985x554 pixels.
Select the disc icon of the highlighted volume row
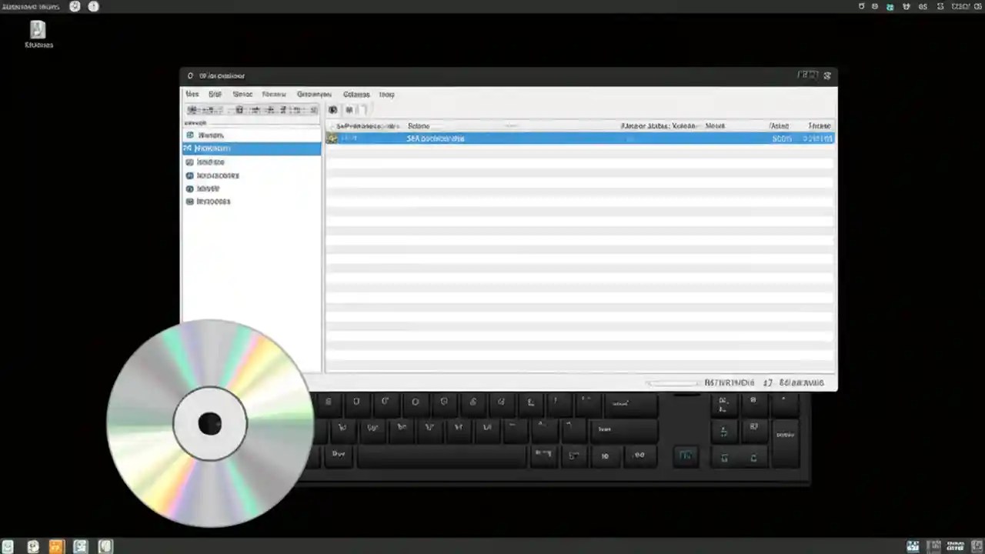pyautogui.click(x=332, y=138)
